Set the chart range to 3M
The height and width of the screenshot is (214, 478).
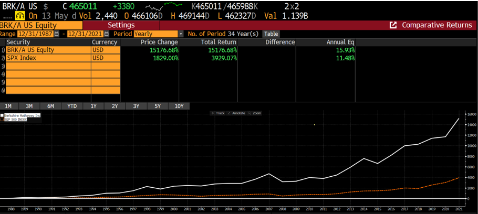(x=29, y=106)
